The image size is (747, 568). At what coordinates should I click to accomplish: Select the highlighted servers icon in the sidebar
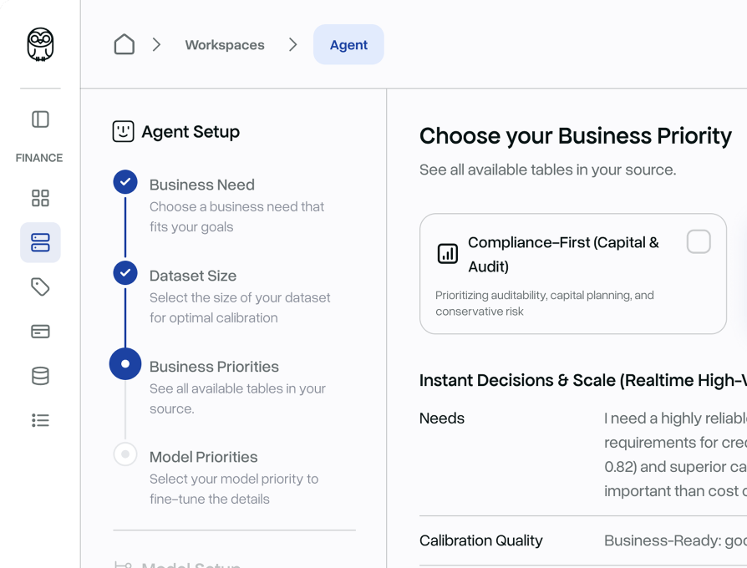(x=39, y=241)
